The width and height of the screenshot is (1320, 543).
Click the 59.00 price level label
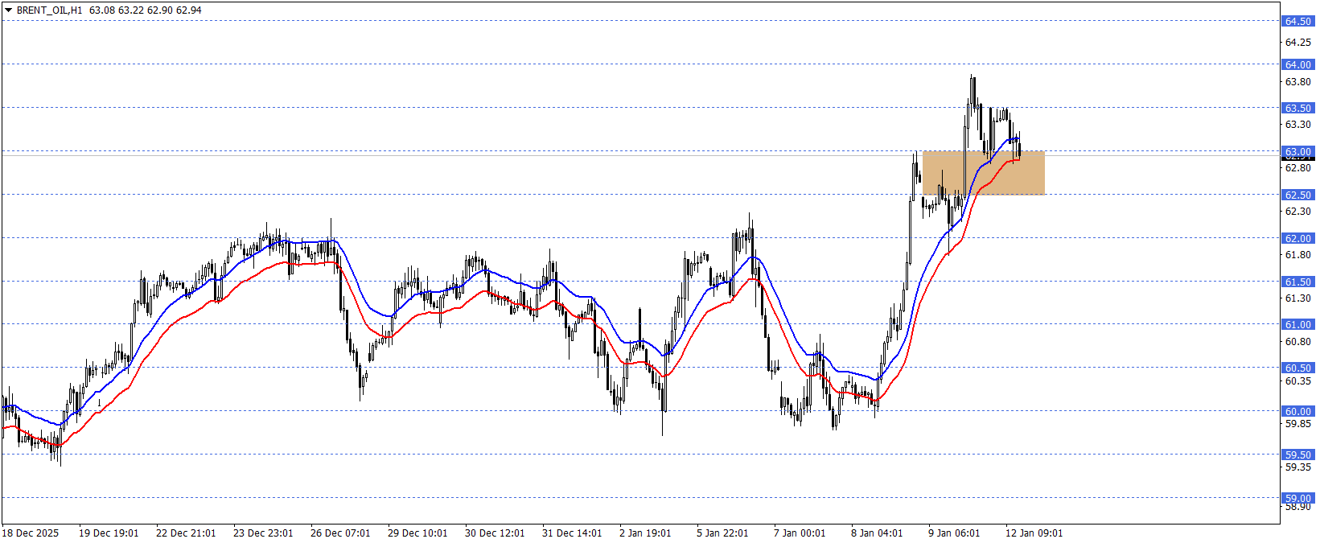tap(1297, 499)
